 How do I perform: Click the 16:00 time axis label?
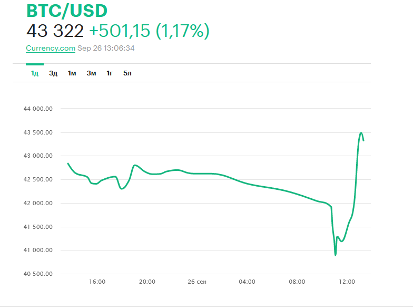(x=97, y=282)
